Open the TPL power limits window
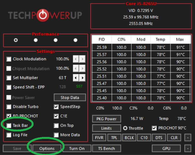 [114, 138]
